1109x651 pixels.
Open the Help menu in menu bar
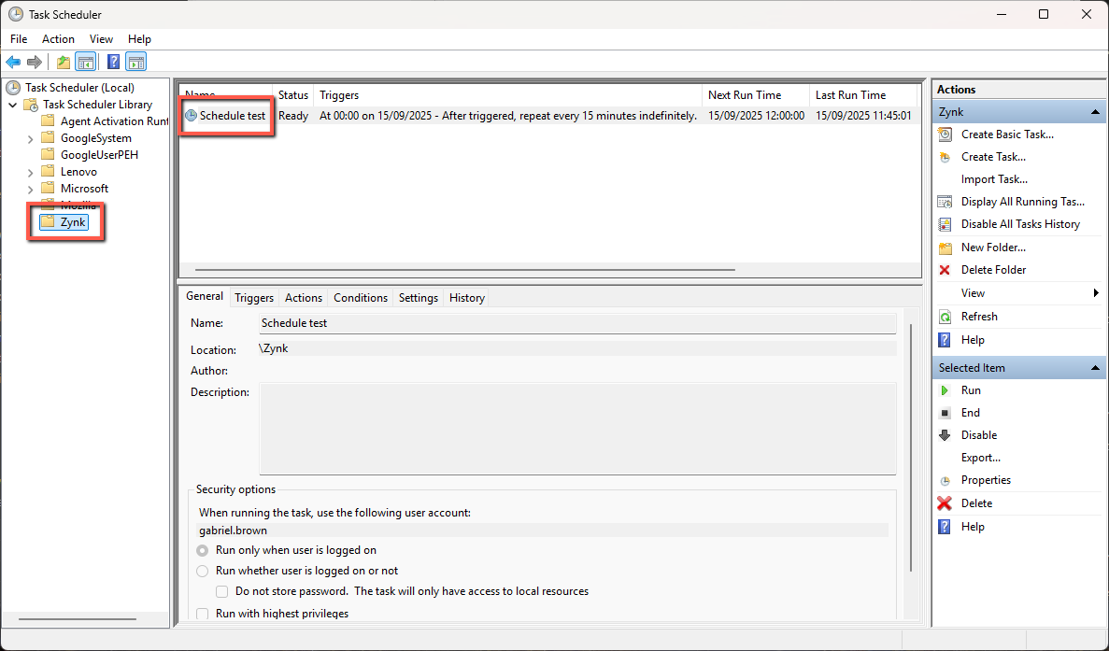[x=139, y=39]
